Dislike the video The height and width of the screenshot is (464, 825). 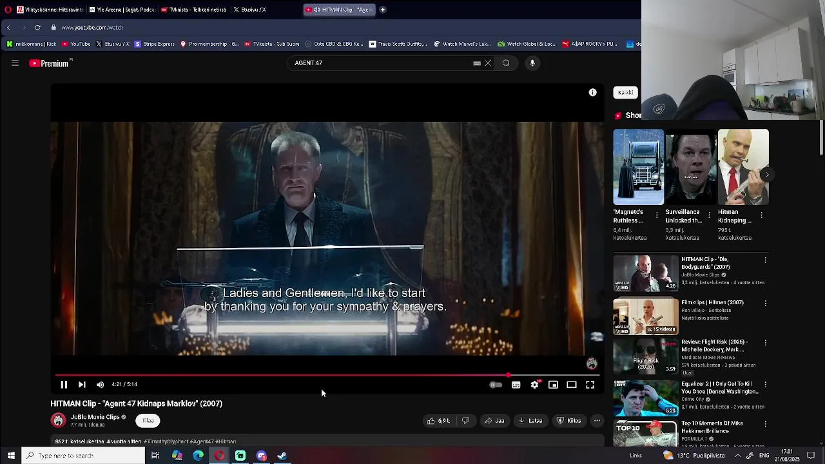pyautogui.click(x=465, y=421)
